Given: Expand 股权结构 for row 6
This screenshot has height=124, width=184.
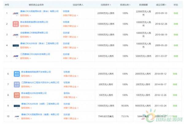Looking at the screenshot, I should pos(26,76).
